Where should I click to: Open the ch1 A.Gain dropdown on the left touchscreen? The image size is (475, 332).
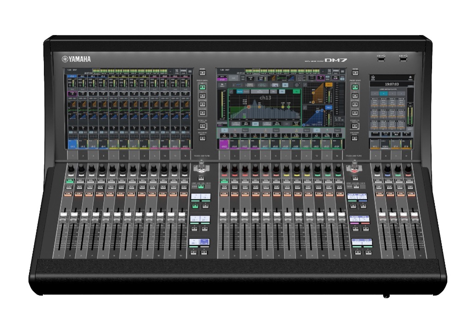coord(72,94)
